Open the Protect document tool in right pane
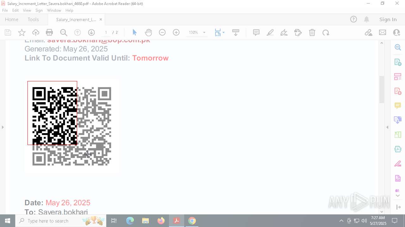The width and height of the screenshot is (405, 227). pos(398,178)
